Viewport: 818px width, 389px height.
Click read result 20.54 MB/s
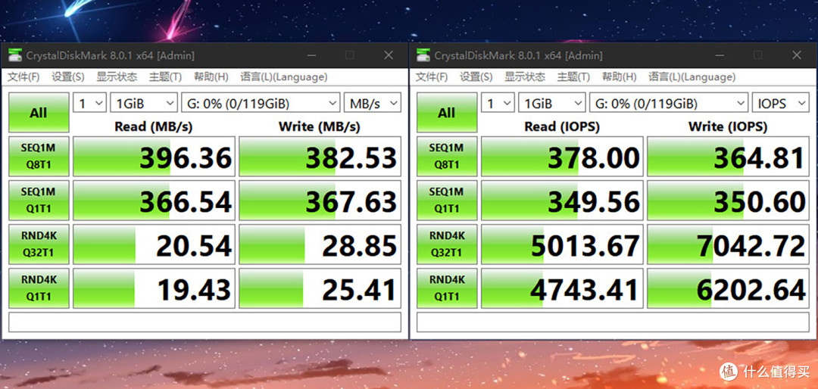154,244
